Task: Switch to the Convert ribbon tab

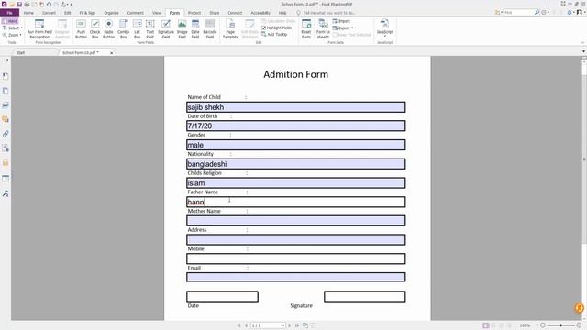Action: (49, 13)
